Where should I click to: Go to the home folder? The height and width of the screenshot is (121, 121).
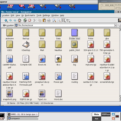tap(19, 21)
